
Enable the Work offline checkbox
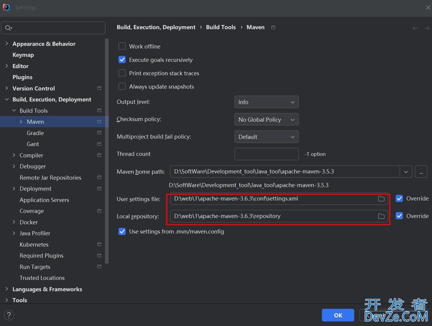click(122, 46)
